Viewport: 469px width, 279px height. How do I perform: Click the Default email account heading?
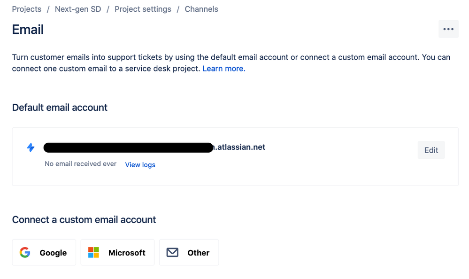tap(60, 108)
